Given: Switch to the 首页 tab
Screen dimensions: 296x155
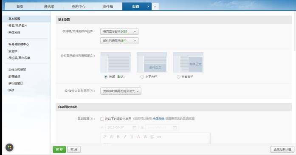Looking at the screenshot, I should [20, 7].
